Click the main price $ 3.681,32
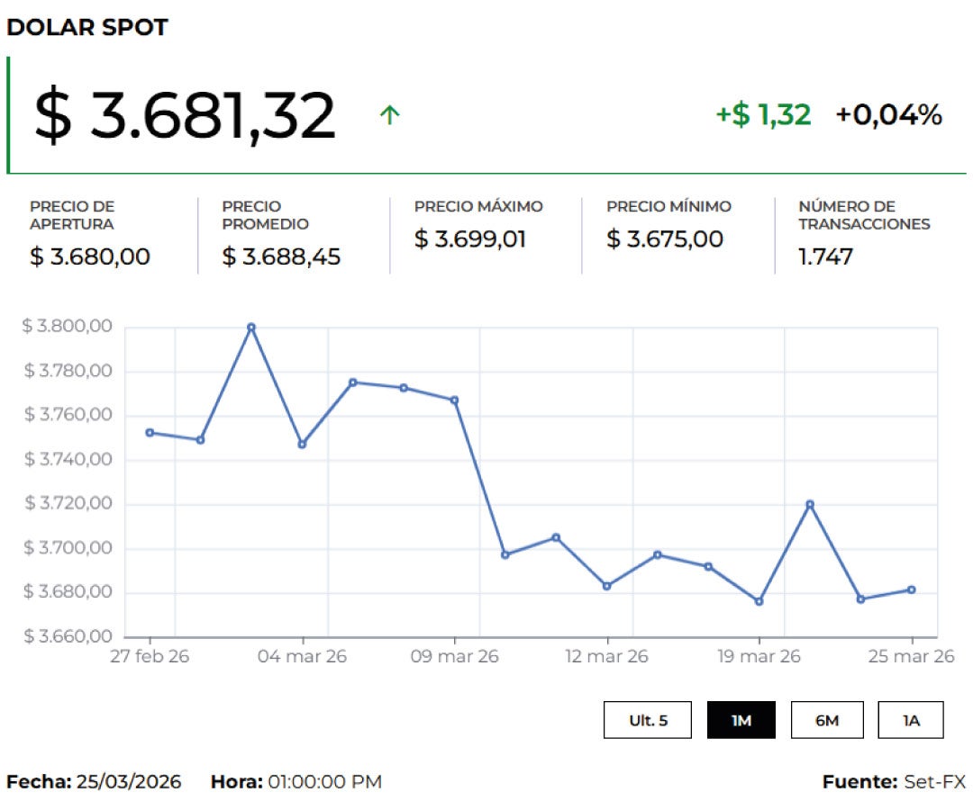 pos(185,115)
